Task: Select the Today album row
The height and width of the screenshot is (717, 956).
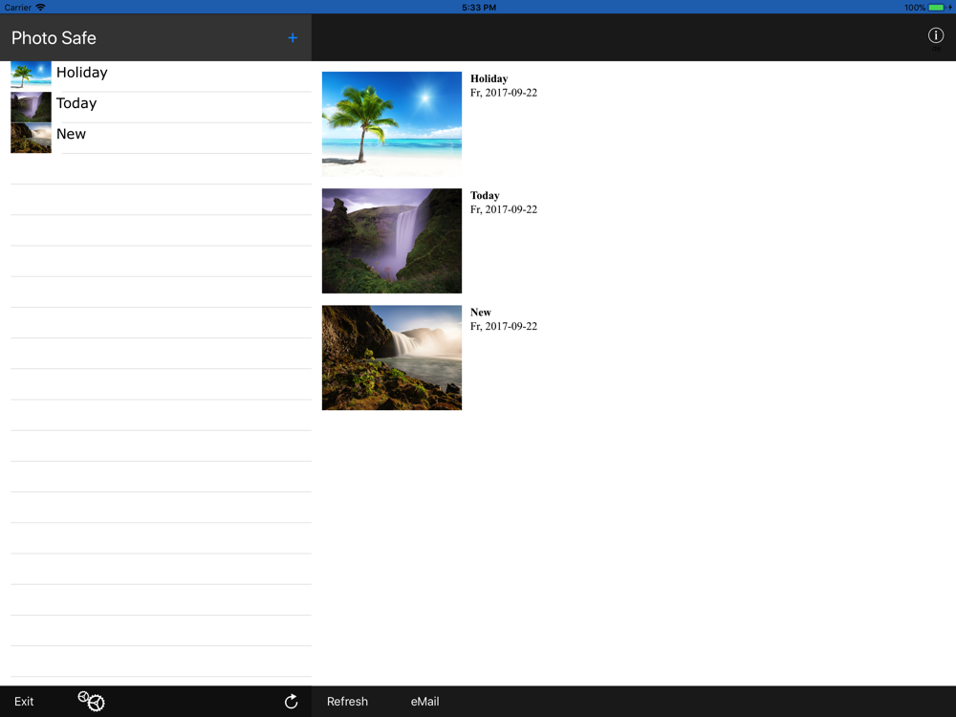Action: click(x=161, y=107)
